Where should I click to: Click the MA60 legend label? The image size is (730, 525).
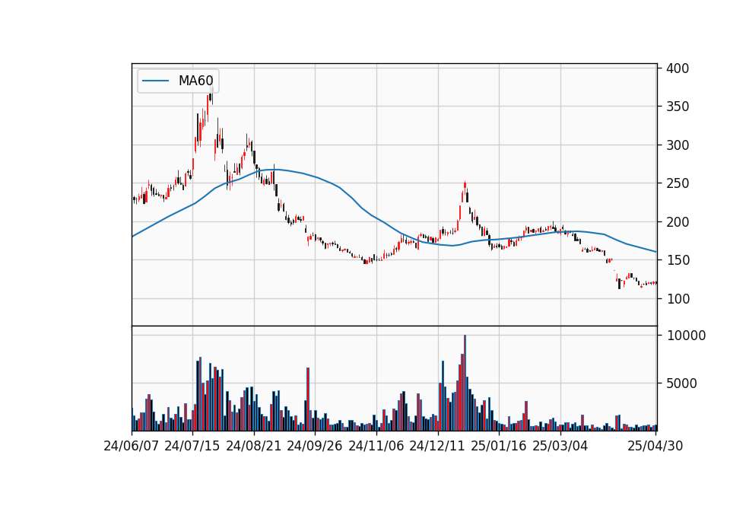[x=195, y=81]
